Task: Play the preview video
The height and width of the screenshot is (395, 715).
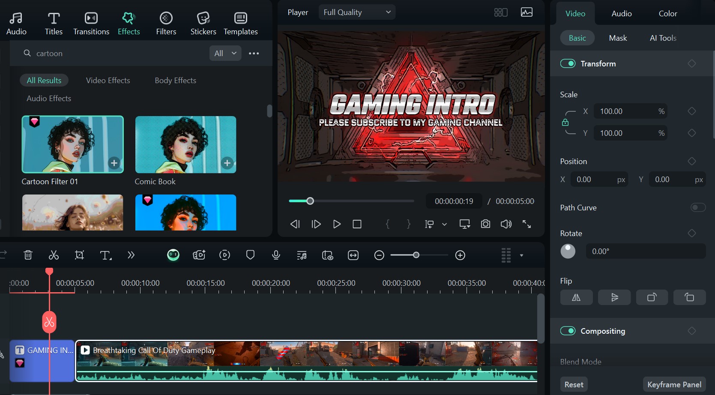Action: [337, 224]
